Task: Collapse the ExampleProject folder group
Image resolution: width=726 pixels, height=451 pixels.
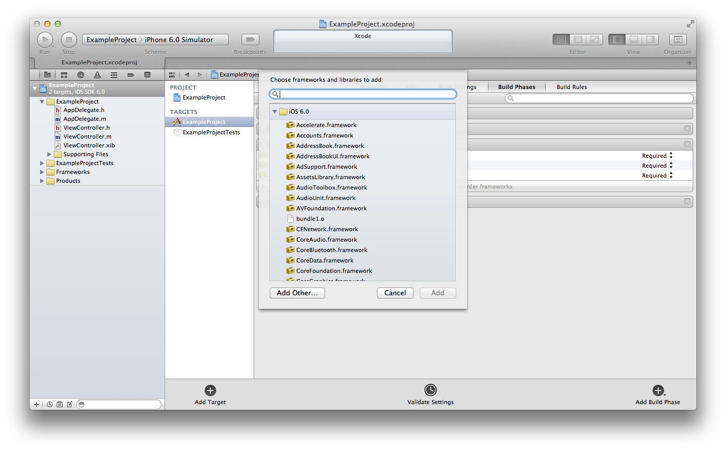Action: pos(42,102)
